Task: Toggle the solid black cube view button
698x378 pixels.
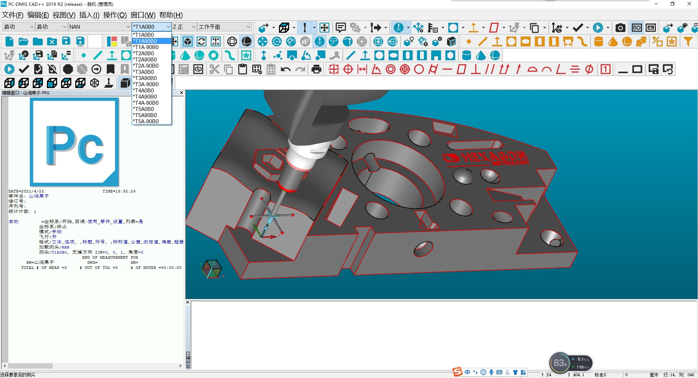Action: [x=125, y=83]
